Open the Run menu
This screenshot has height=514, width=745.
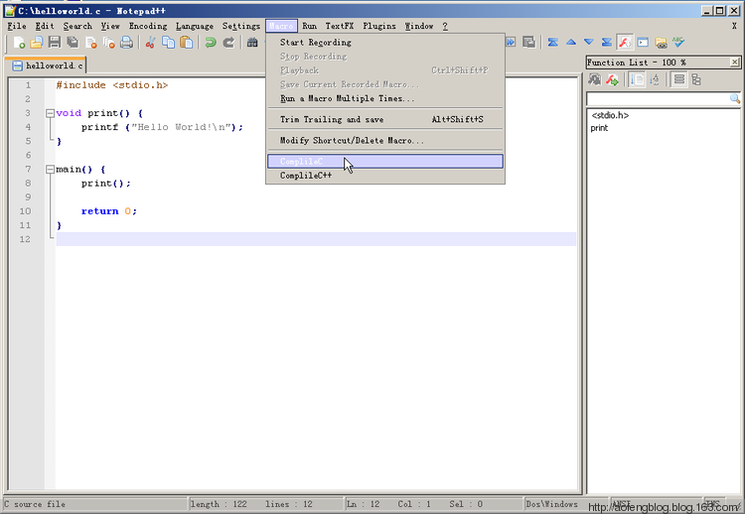tap(309, 26)
